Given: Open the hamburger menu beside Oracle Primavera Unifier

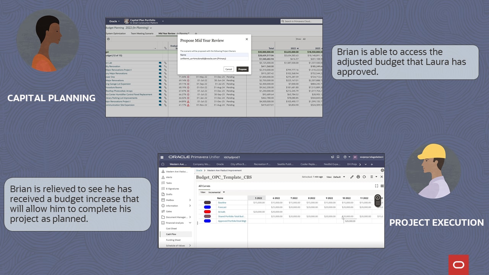Looking at the screenshot, I should pyautogui.click(x=162, y=157).
